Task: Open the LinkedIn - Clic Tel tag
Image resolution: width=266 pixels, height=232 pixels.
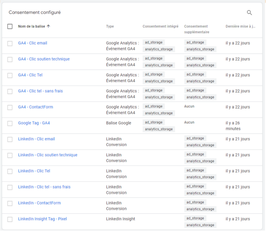Action: coord(34,171)
